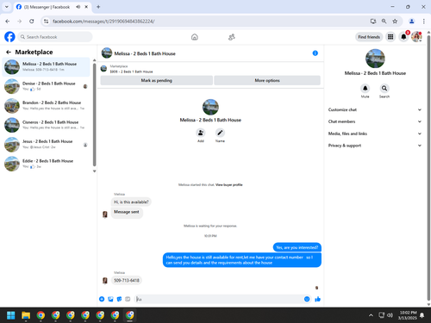431x323 pixels.
Task: Expand Chat members section
Action: click(375, 121)
